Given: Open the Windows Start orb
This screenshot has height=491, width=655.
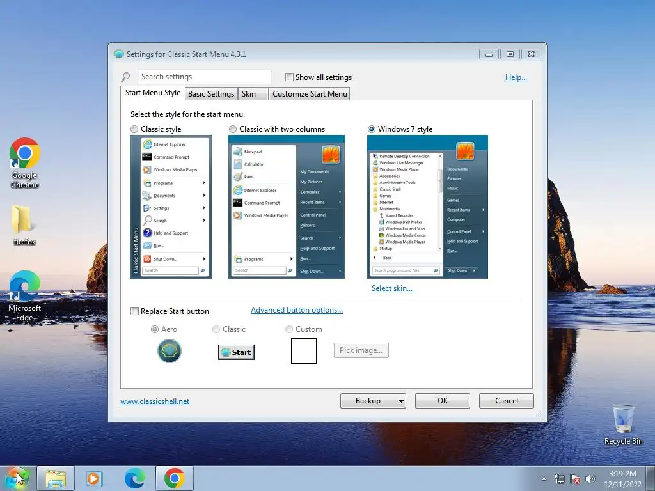Looking at the screenshot, I should [17, 478].
